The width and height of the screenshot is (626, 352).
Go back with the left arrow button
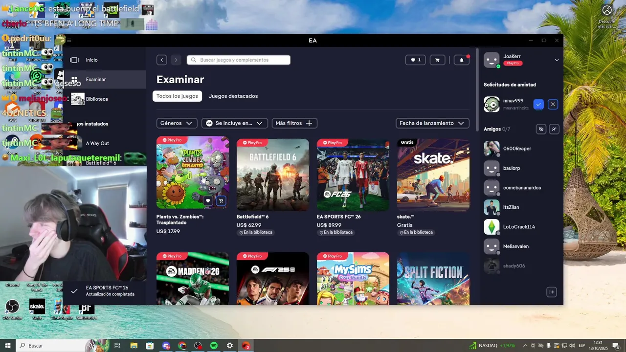click(x=162, y=60)
